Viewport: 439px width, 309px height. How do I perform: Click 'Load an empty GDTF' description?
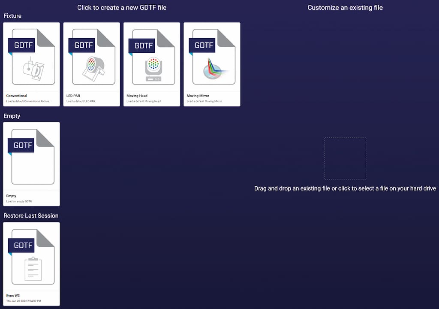[x=19, y=201]
